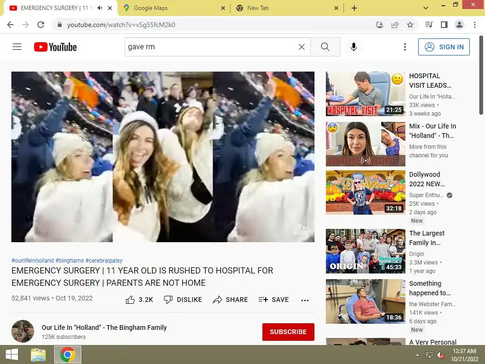Open YouTube hamburger guide menu
This screenshot has height=364, width=485.
point(17,47)
